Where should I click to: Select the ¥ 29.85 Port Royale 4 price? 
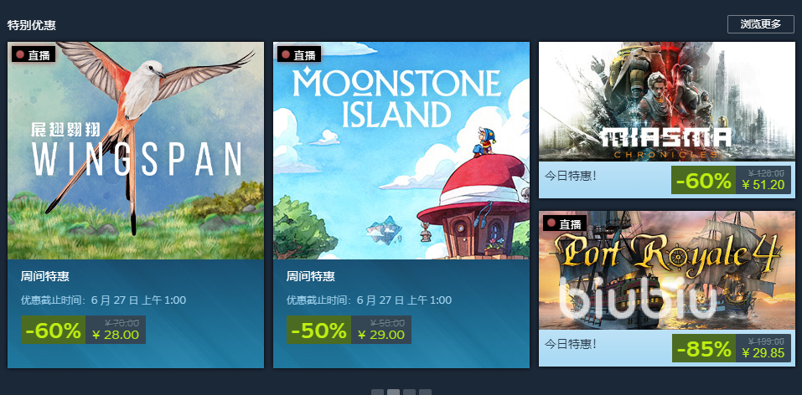click(x=763, y=353)
